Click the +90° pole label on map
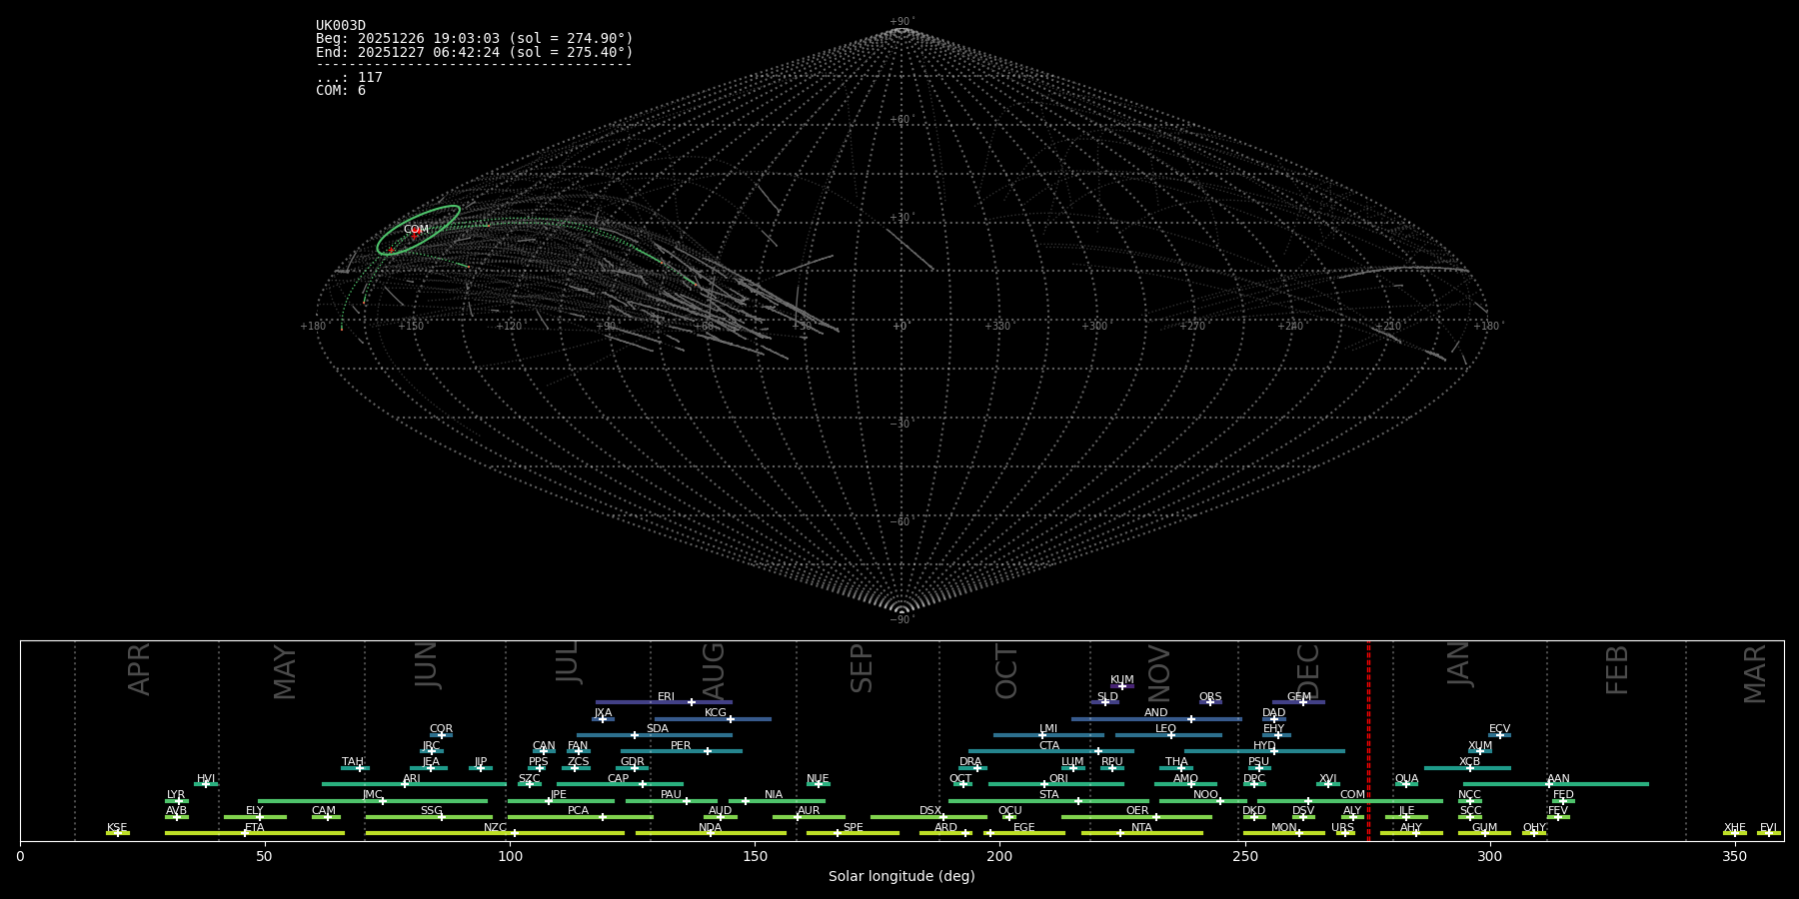This screenshot has height=899, width=1799. [901, 22]
